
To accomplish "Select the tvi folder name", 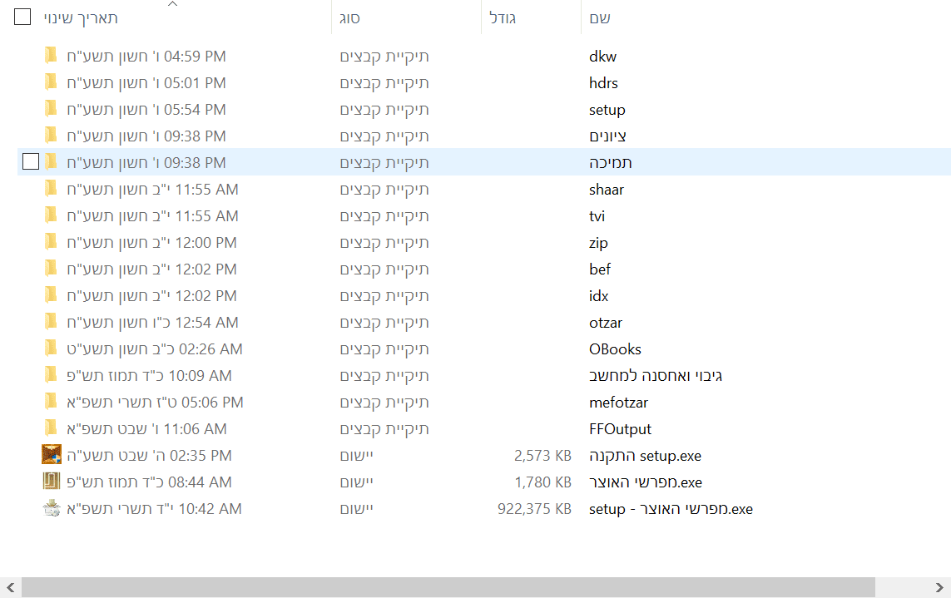I will click(x=597, y=216).
